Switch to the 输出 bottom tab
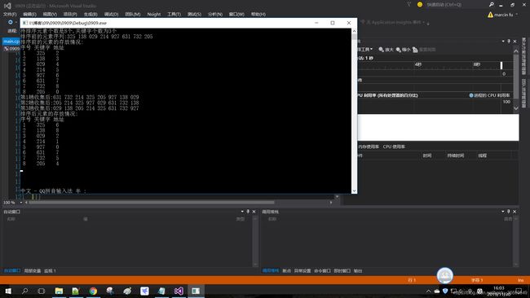Screen dimensions: 530x298 358,270
